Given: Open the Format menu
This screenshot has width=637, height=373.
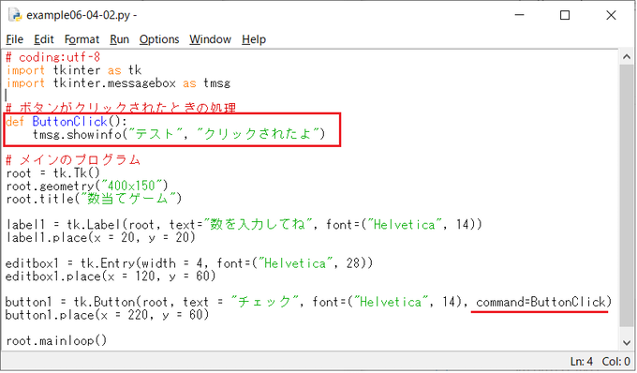Looking at the screenshot, I should [x=81, y=39].
